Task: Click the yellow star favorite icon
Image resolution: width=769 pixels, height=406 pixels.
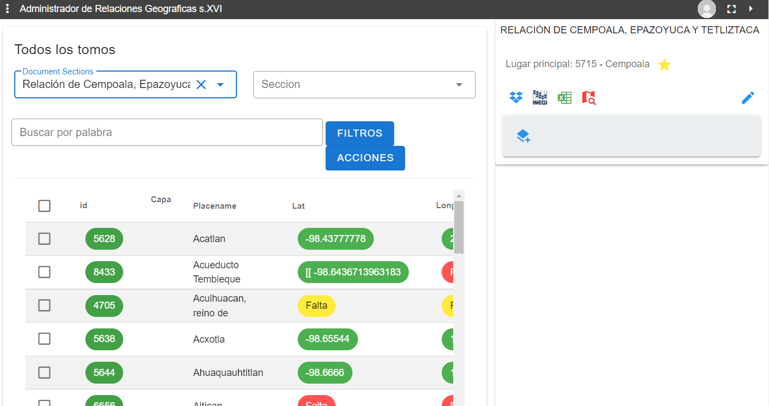Action: pyautogui.click(x=664, y=65)
